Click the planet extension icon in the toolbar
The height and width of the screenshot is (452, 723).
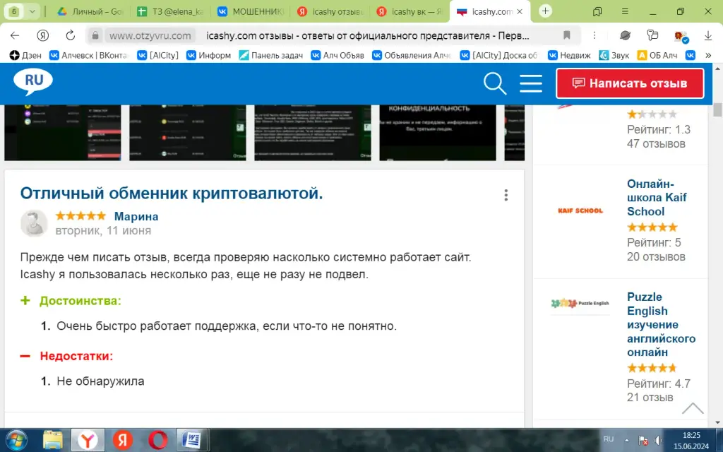point(626,35)
